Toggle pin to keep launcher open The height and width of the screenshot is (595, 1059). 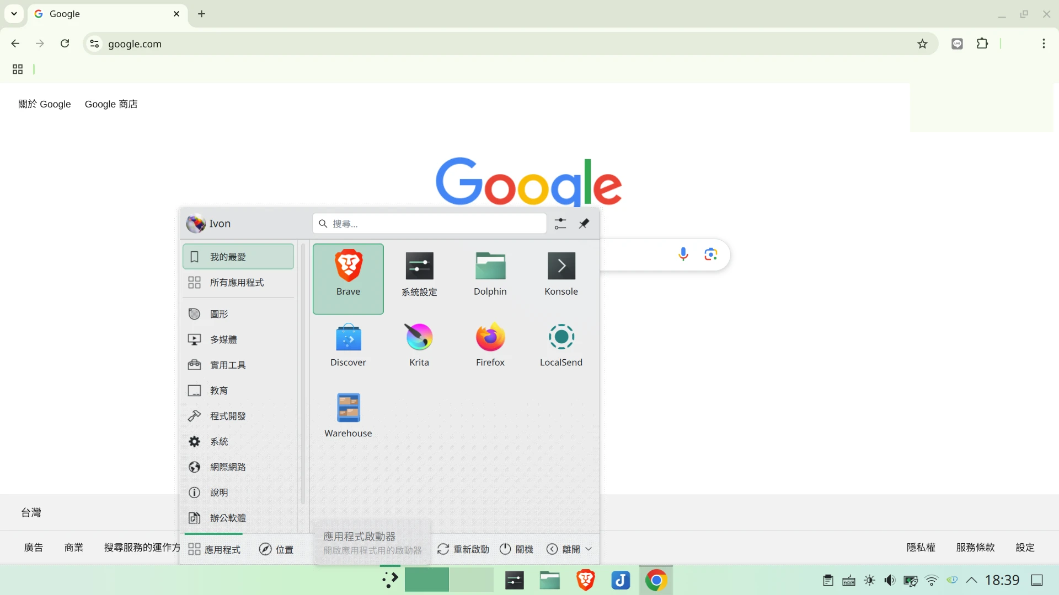[x=584, y=223]
